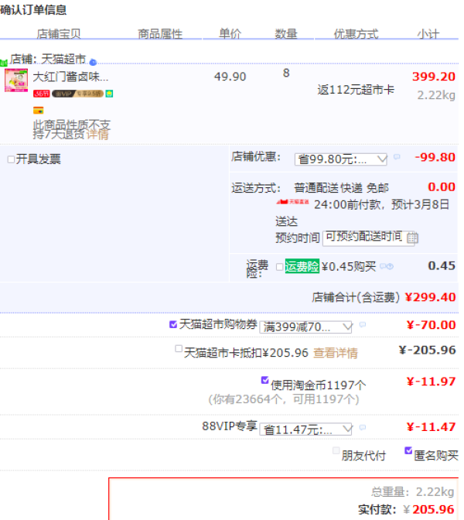Click the orange credit card icon
464x520 pixels.
[39, 111]
